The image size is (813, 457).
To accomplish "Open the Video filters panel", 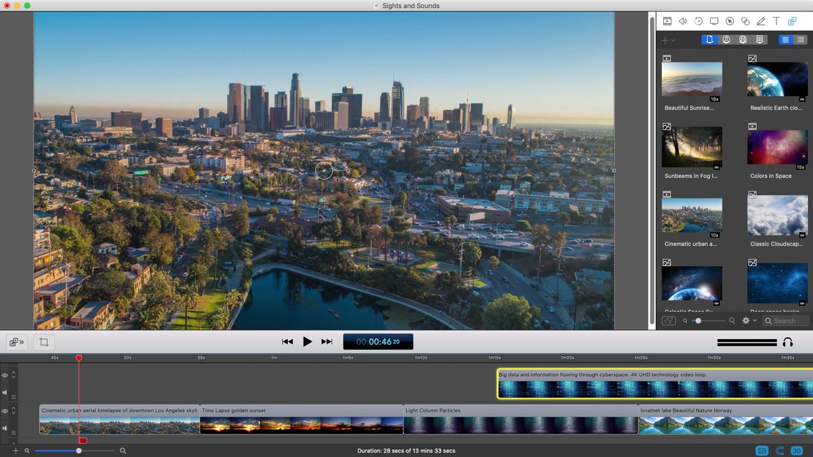I will coord(667,21).
